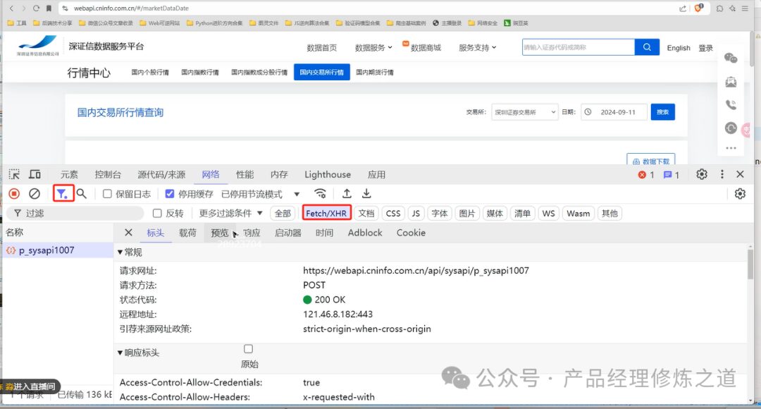The image size is (761, 409).
Task: Open network search magnifier in DevTools
Action: click(82, 194)
